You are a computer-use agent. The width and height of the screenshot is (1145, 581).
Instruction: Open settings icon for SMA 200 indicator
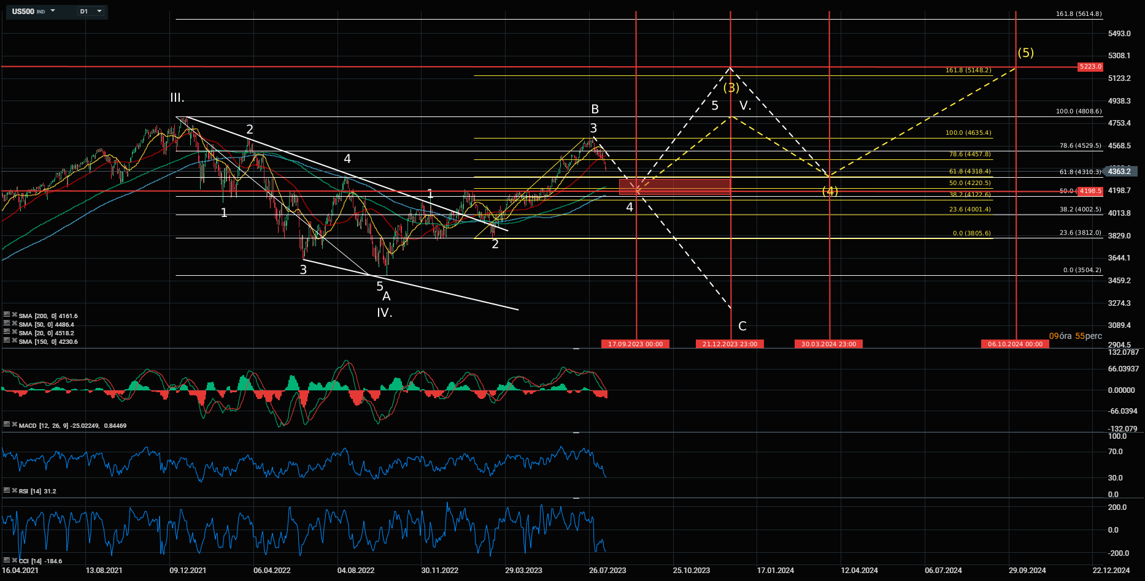click(x=7, y=315)
